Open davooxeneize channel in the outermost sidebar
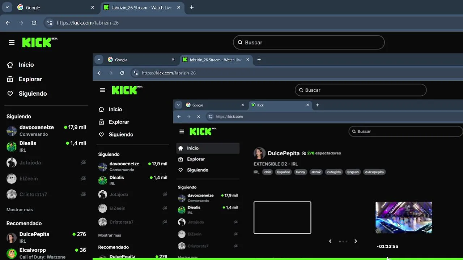 (x=46, y=130)
